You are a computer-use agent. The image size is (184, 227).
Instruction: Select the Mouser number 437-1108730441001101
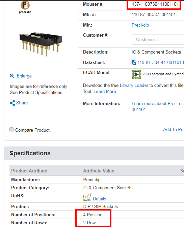pyautogui.click(x=155, y=4)
